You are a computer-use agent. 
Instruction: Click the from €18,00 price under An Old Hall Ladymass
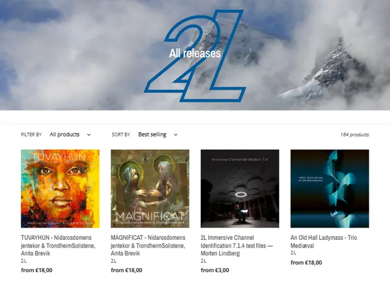(306, 263)
